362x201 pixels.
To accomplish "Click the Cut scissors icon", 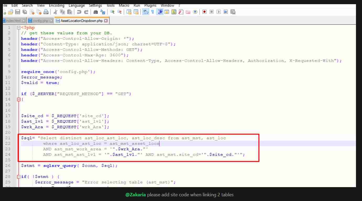I will click(56, 12).
